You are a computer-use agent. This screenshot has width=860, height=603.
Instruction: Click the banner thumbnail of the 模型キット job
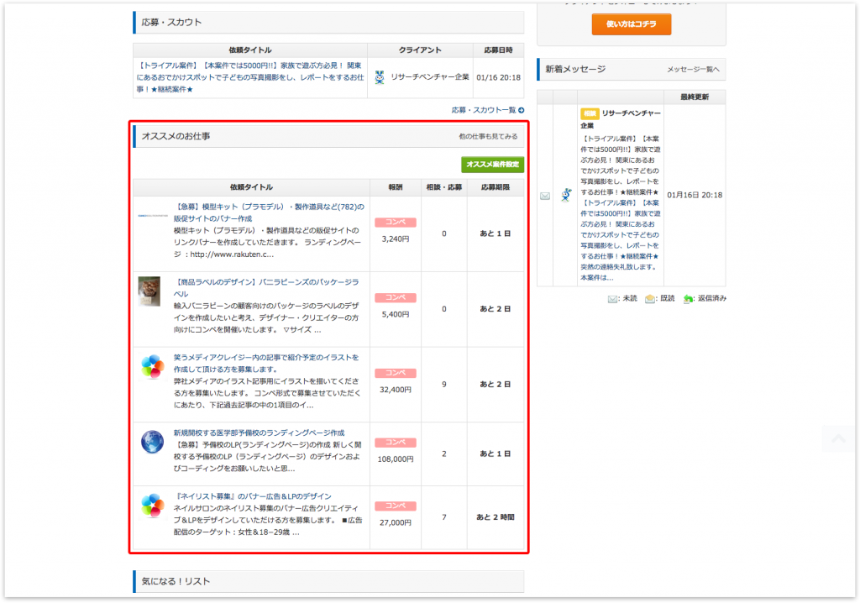[x=152, y=216]
